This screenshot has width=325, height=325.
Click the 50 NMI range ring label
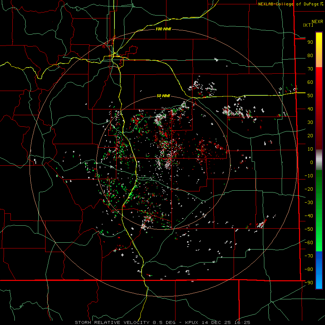pos(163,96)
